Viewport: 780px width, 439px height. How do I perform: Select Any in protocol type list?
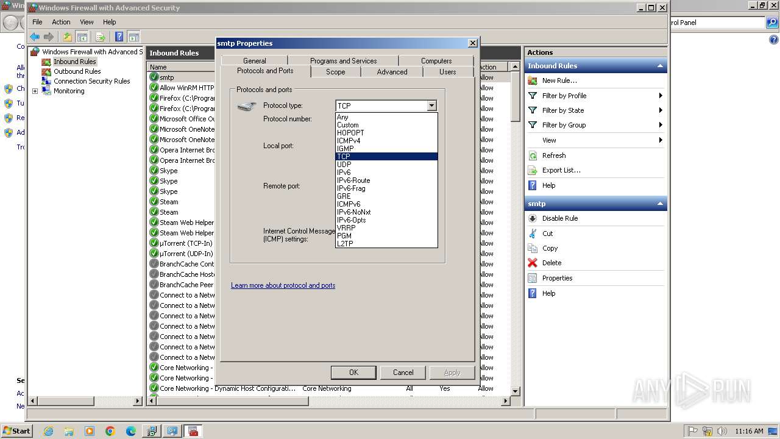pos(386,117)
